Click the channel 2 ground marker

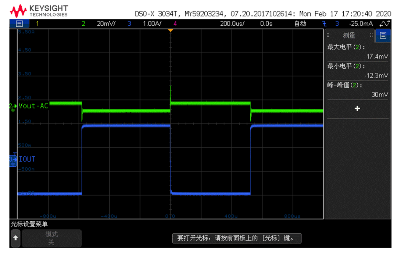coord(12,107)
